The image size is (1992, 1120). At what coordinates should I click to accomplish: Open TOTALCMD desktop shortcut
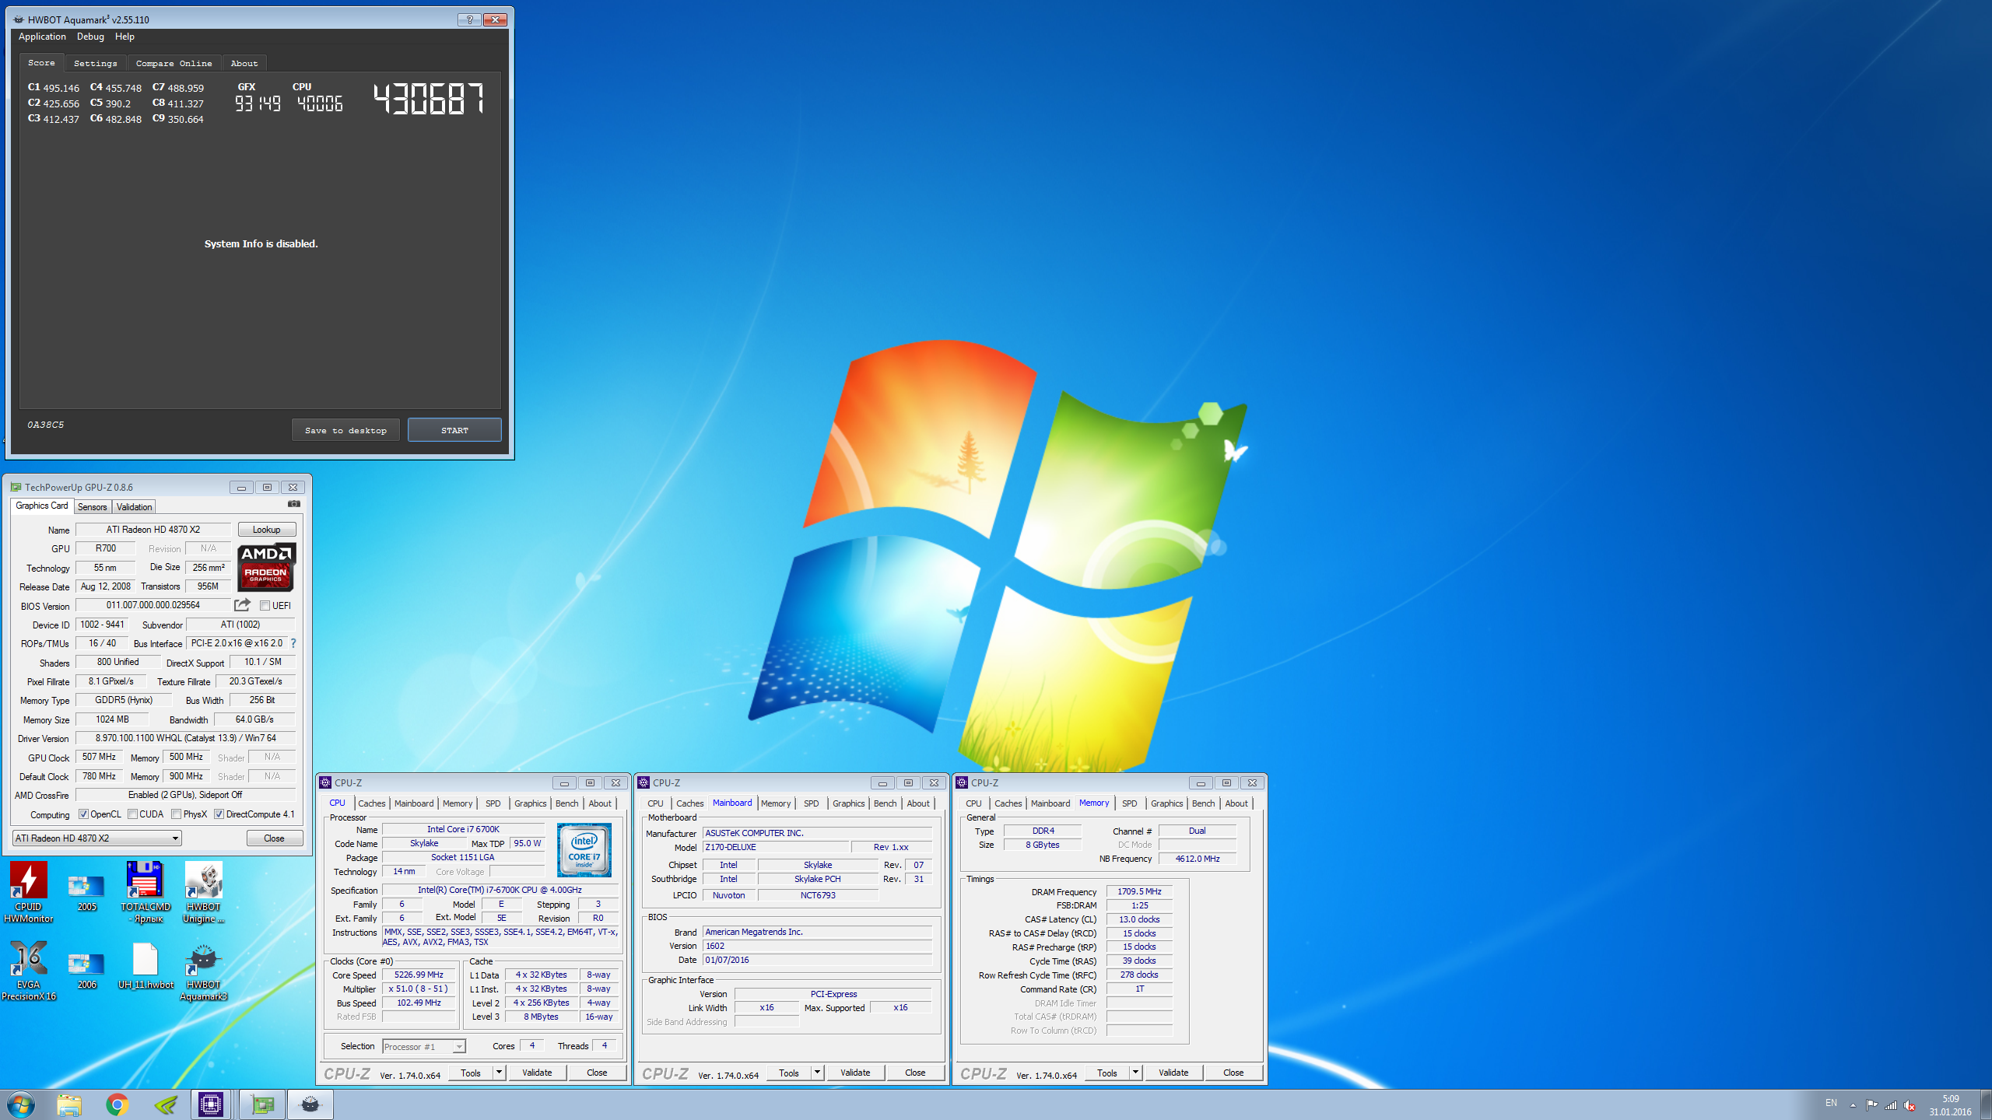coord(145,891)
